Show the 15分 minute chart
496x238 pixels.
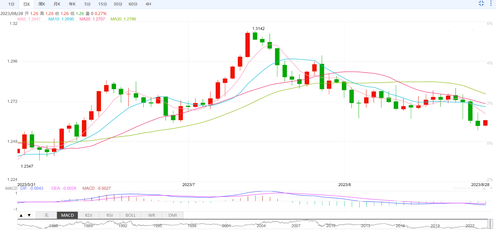103,4
